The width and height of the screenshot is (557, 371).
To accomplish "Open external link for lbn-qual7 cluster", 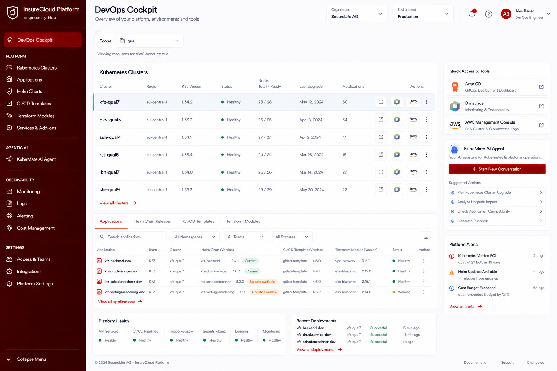I will pyautogui.click(x=381, y=172).
